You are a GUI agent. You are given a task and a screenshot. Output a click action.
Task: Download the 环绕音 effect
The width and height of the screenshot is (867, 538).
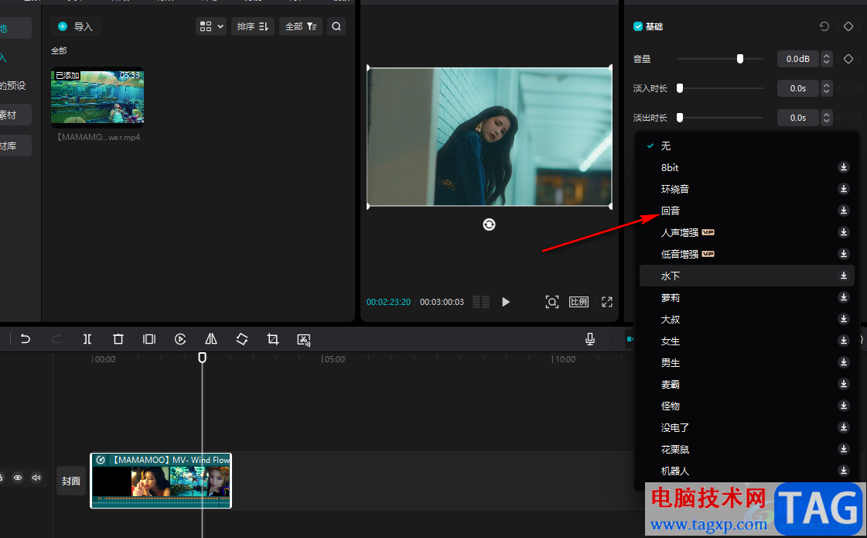(843, 189)
